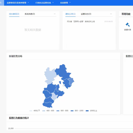The height and width of the screenshot is (133, 133).
Task: Select the medium-blue Qinhuangdao region on map
Action: pos(71,81)
